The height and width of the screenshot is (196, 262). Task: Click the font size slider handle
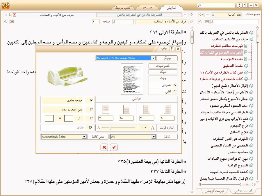click(x=110, y=128)
